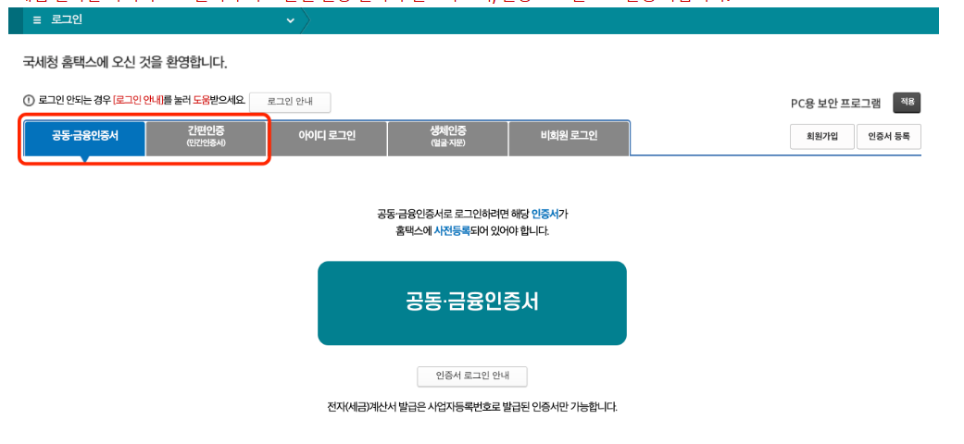This screenshot has width=964, height=444.
Task: Apply PC용 보안 프로그램 with 적용 button
Action: pyautogui.click(x=907, y=103)
